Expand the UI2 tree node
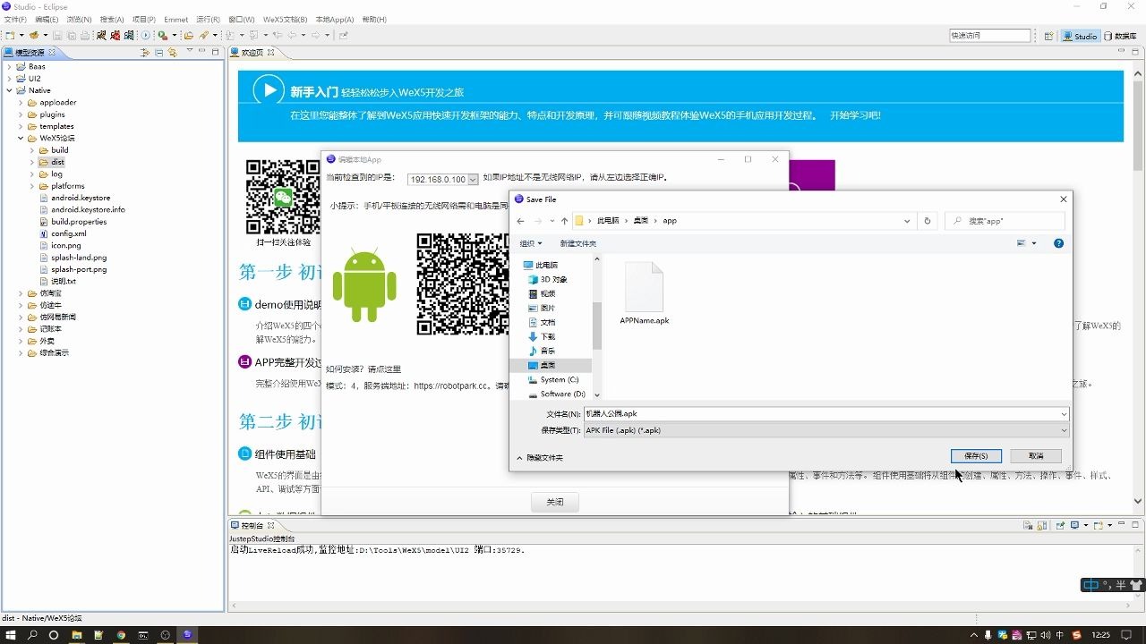The image size is (1146, 644). [x=9, y=79]
